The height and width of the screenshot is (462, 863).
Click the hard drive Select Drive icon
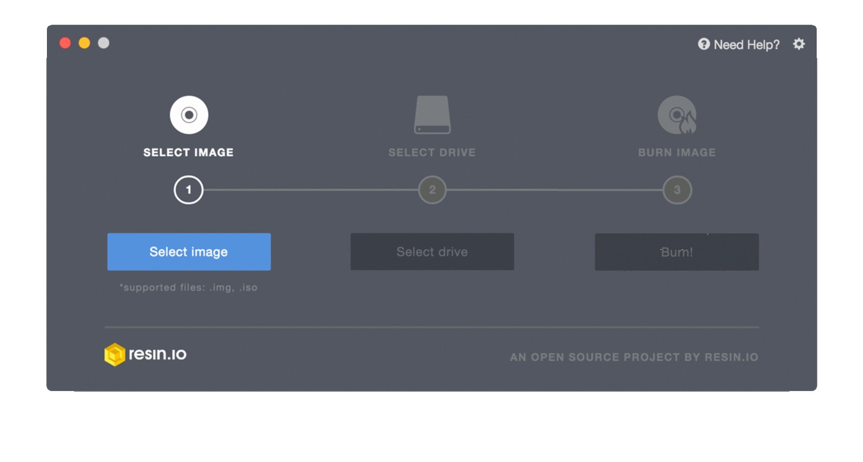[x=432, y=115]
